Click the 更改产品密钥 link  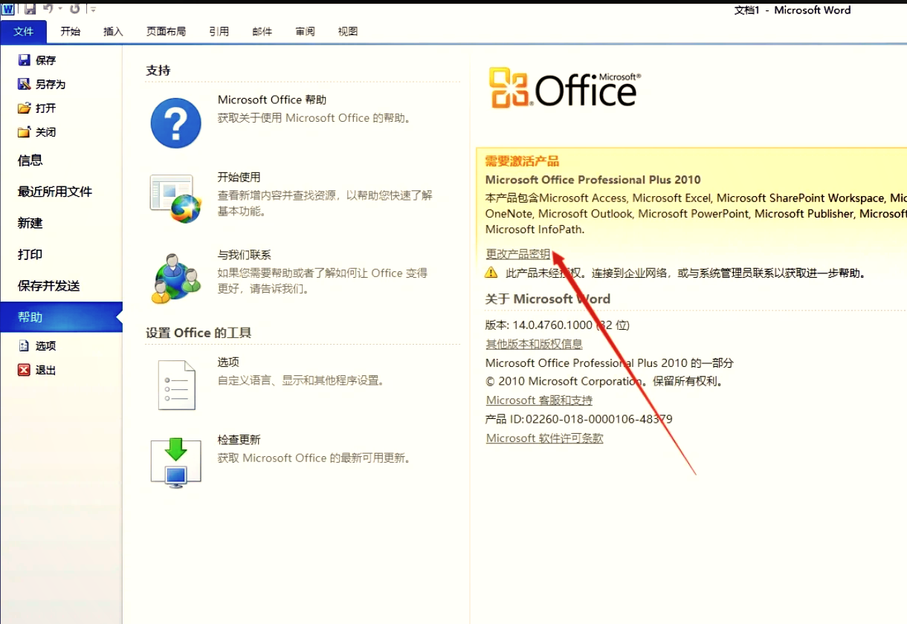point(517,253)
